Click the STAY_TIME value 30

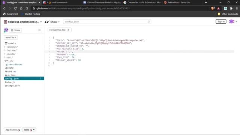tap(73, 57)
